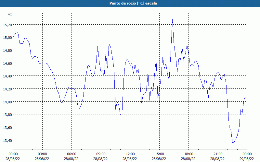The image size is (260, 162).
Task: Click the 14,20 y-axis value
Action: pos(7,89)
